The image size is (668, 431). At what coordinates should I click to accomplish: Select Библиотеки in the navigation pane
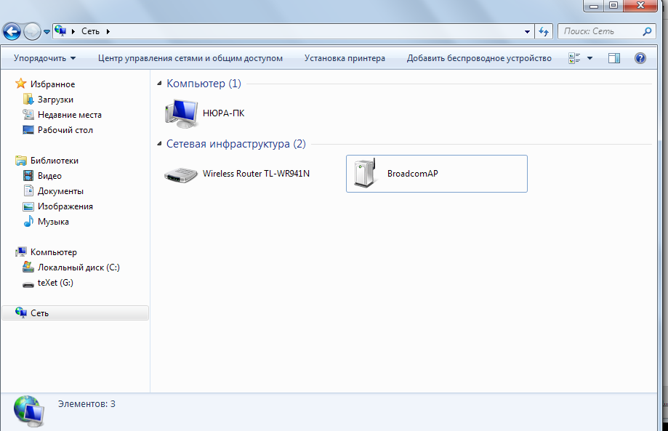(47, 161)
